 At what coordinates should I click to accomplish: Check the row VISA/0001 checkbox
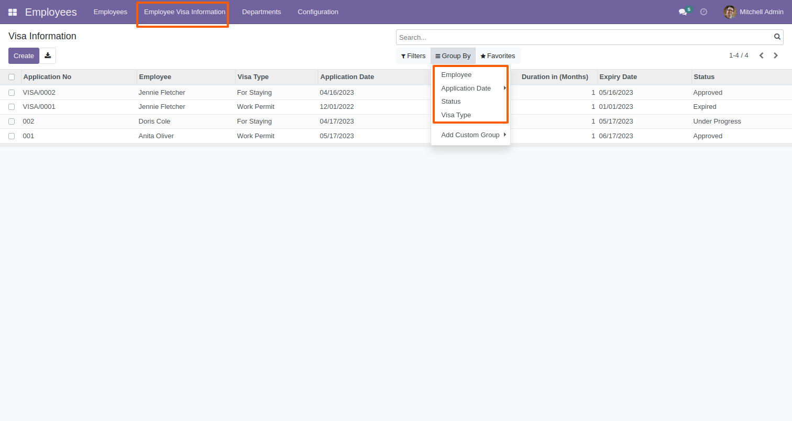(12, 107)
